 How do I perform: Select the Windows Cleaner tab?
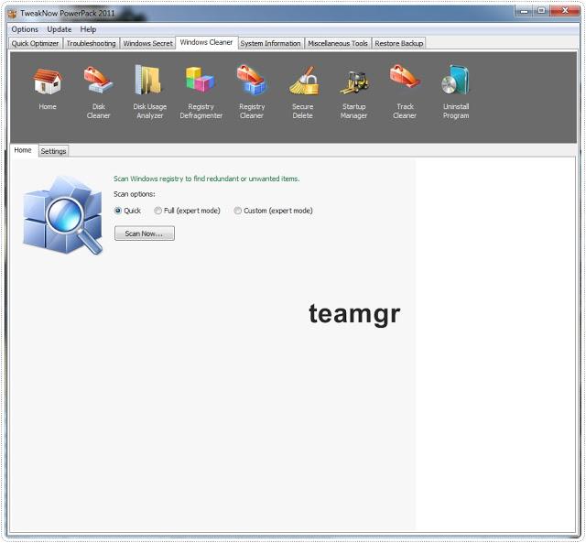[206, 43]
